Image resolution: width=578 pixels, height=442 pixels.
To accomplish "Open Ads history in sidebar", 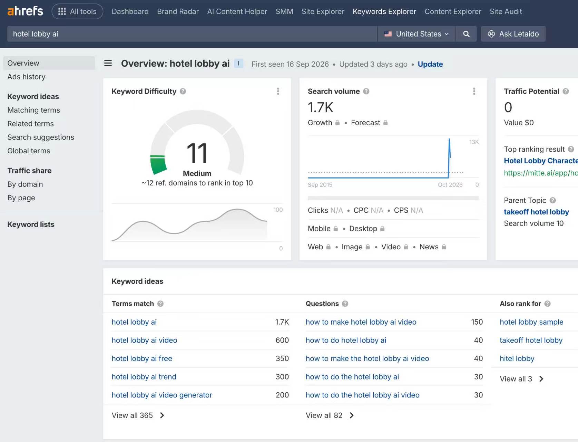I will point(27,77).
